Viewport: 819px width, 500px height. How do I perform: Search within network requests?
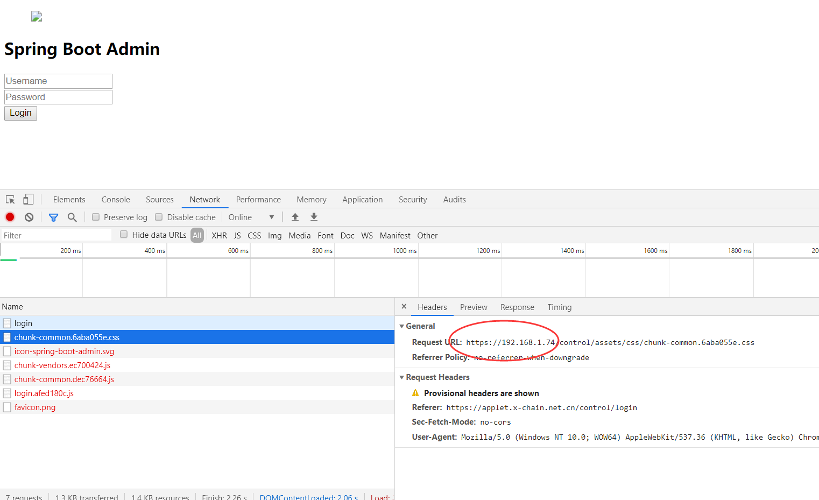pyautogui.click(x=72, y=217)
